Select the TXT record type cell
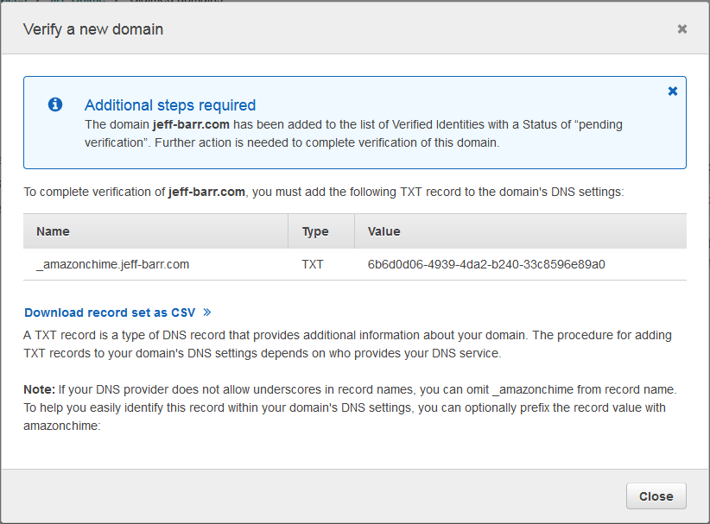 (x=313, y=264)
